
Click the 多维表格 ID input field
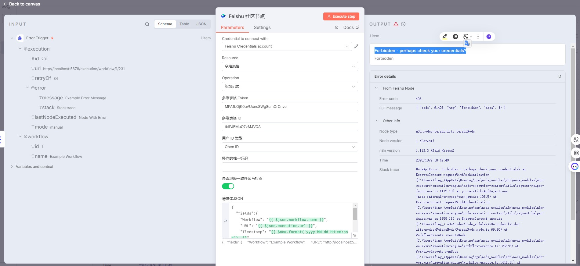click(x=290, y=127)
